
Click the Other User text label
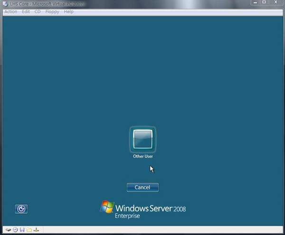[x=142, y=156]
